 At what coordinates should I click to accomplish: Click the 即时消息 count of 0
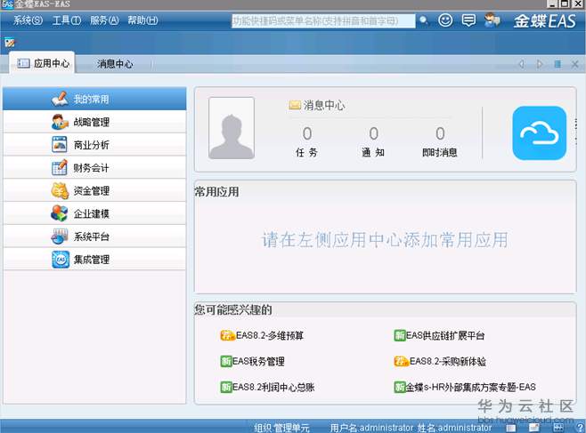point(440,133)
